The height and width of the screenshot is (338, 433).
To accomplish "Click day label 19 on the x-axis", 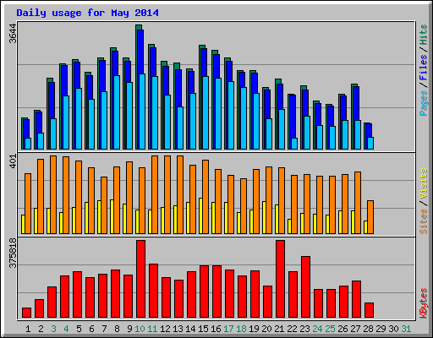I will click(x=254, y=329).
